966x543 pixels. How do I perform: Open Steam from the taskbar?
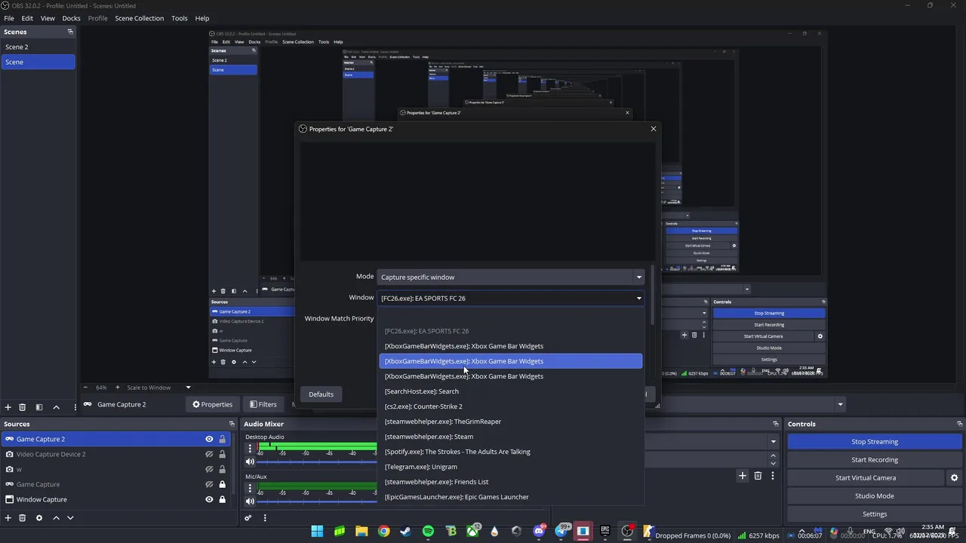[406, 531]
